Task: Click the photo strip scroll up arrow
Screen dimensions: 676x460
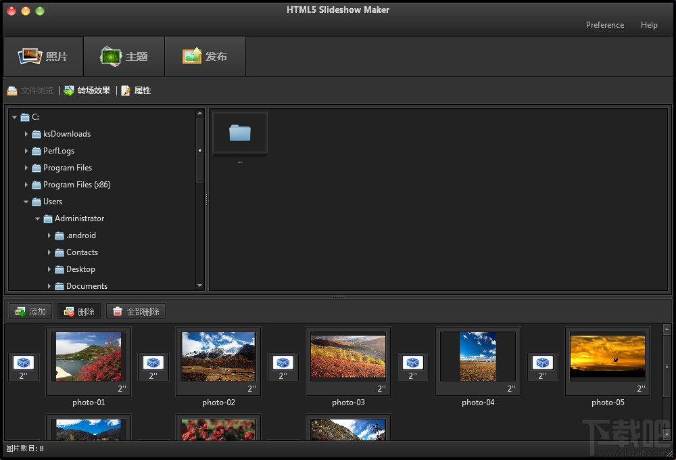Action: (667, 329)
